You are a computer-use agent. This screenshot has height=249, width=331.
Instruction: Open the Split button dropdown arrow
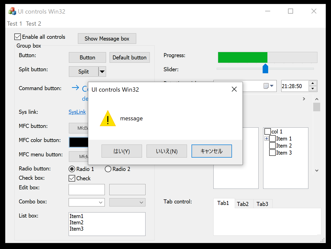tap(102, 72)
